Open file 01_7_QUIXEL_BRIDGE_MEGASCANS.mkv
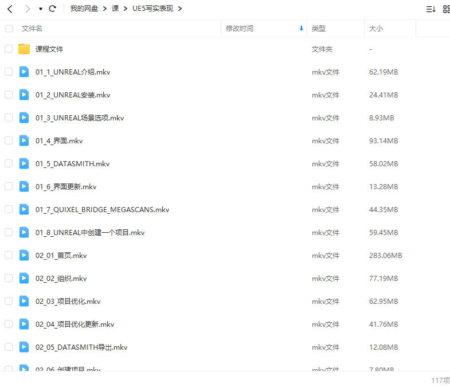450x387 pixels. [x=102, y=209]
